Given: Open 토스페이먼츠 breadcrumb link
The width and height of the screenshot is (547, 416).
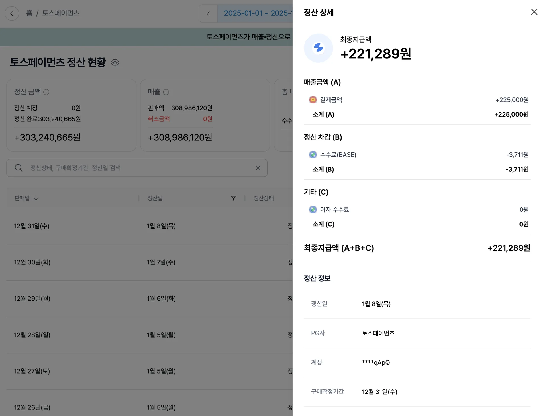Looking at the screenshot, I should point(61,13).
